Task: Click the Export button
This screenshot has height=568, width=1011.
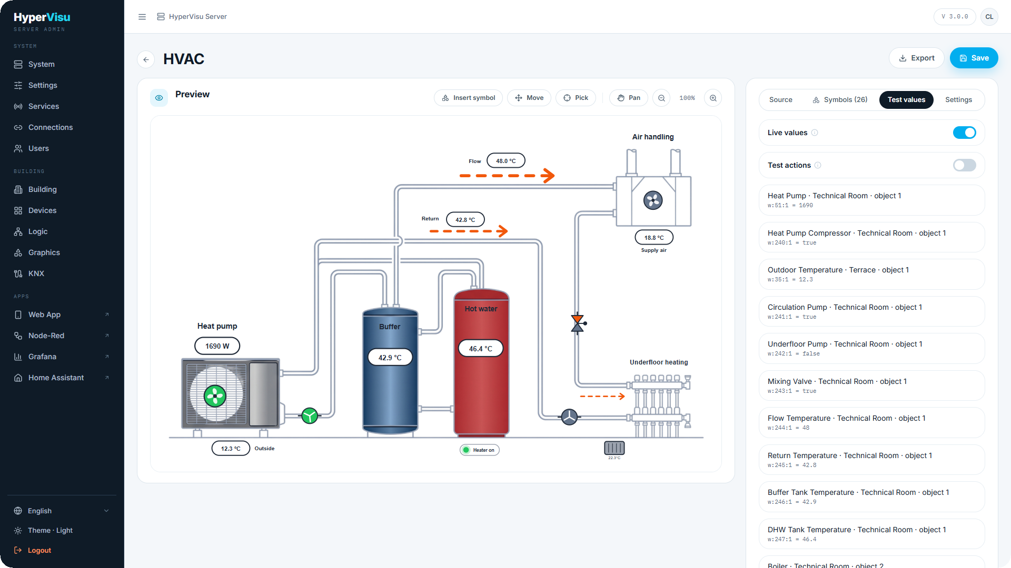Action: pos(917,58)
